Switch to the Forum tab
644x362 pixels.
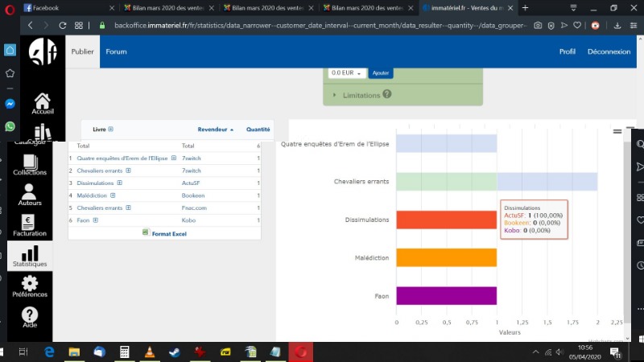point(116,51)
